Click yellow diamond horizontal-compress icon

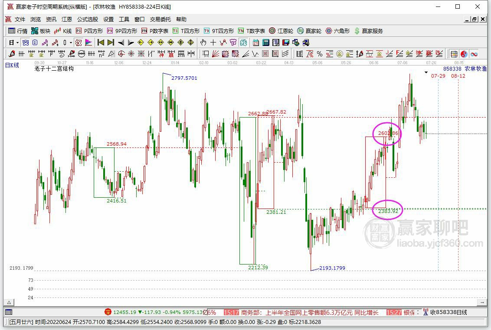(x=170, y=42)
